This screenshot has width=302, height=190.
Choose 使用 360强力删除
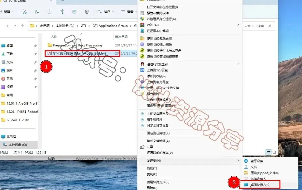pyautogui.click(x=159, y=44)
